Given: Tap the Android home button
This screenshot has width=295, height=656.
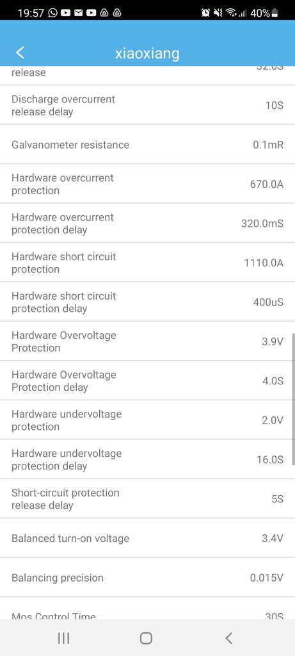Looking at the screenshot, I should [x=146, y=638].
